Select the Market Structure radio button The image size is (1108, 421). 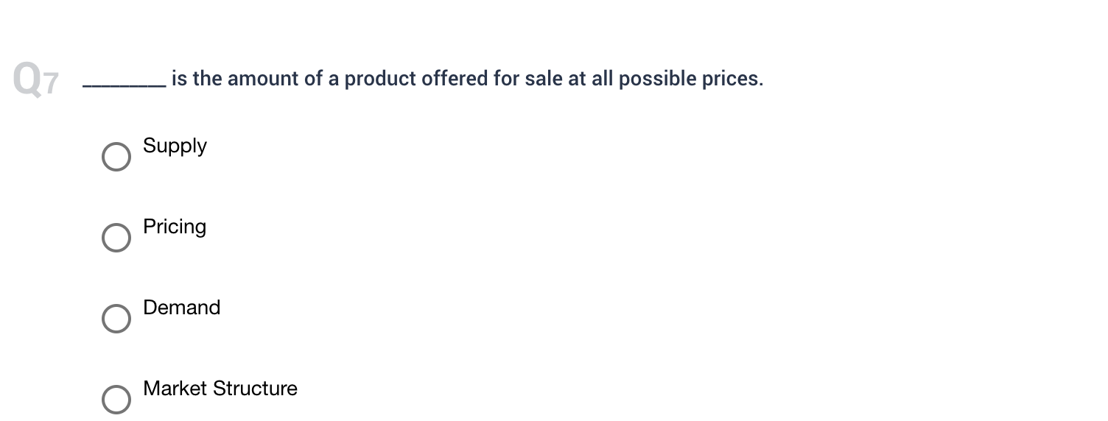click(x=116, y=399)
